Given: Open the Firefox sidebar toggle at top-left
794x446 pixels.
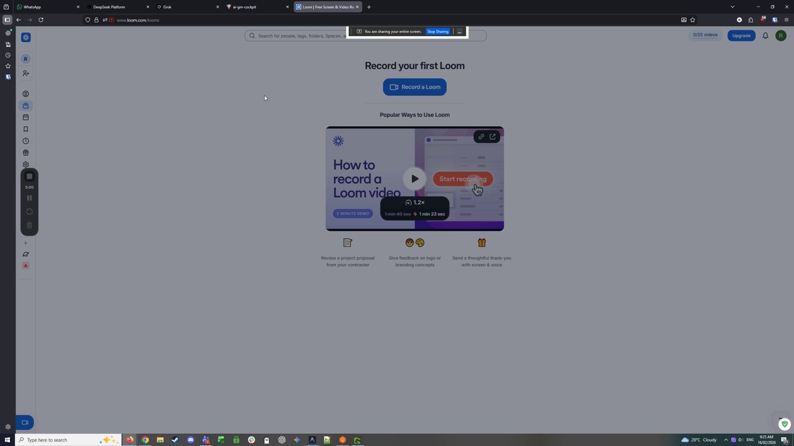Looking at the screenshot, I should (7, 20).
